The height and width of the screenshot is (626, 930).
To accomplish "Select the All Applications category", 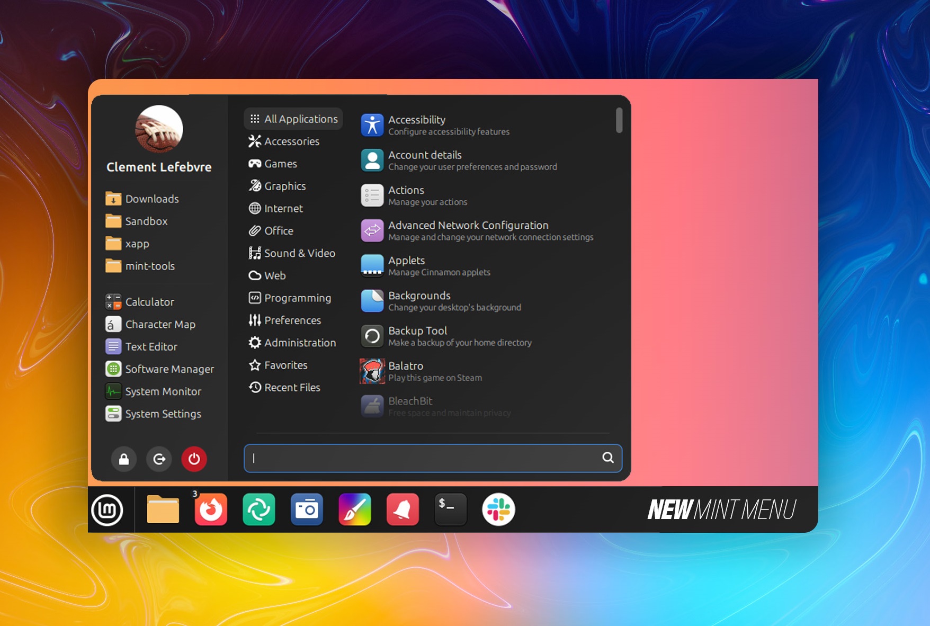I will coord(293,119).
